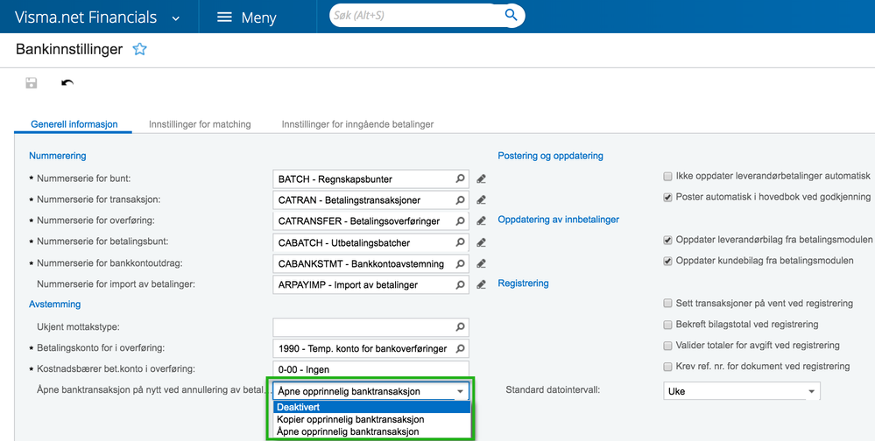Viewport: 875px width, 441px height.
Task: Click the Standard datointervall label
Action: tap(553, 390)
